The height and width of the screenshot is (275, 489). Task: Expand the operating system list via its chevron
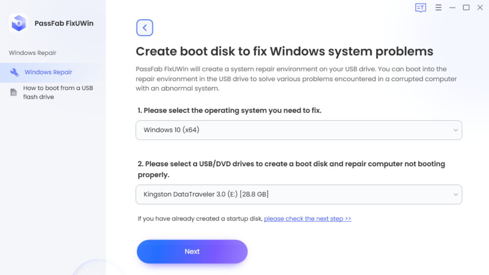(x=456, y=130)
